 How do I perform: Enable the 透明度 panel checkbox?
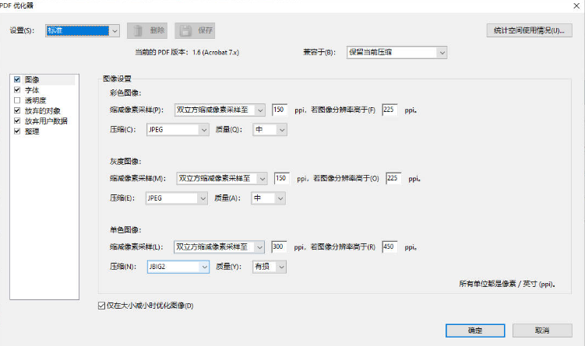tap(17, 100)
